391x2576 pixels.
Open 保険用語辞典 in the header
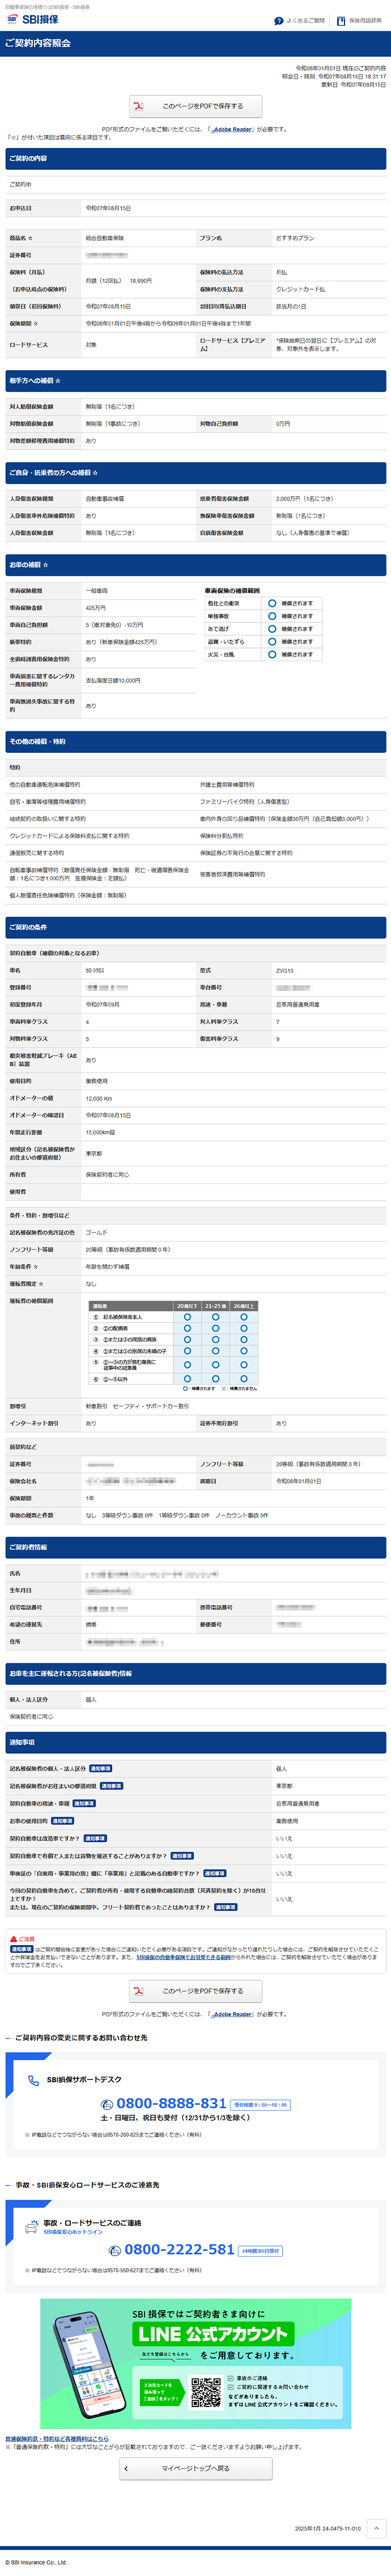coord(364,20)
